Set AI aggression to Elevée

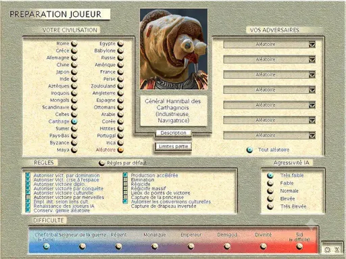click(270, 199)
